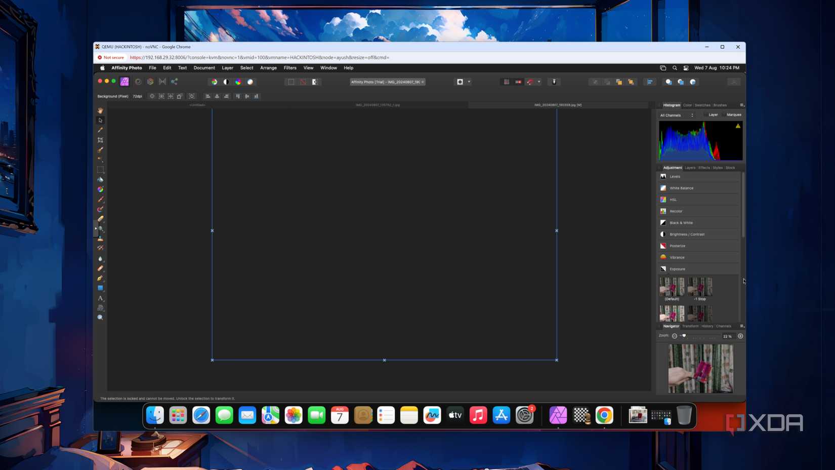Open the All Channels dropdown

(677, 115)
